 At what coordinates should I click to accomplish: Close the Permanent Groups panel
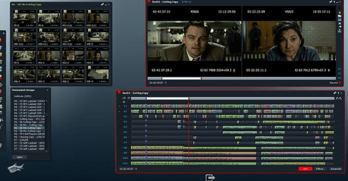48,90
